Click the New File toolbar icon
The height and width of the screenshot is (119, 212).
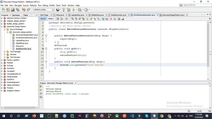pos(4,10)
